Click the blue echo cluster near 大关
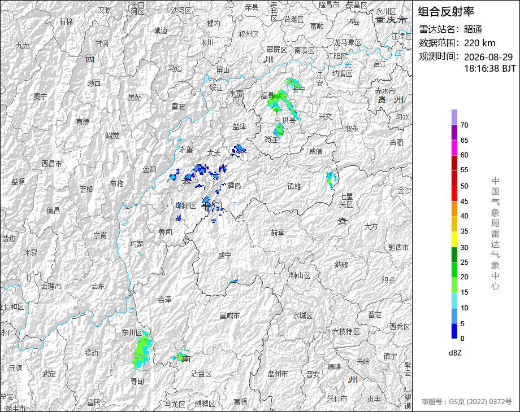Viewport: 520px width, 412px height. point(238,150)
